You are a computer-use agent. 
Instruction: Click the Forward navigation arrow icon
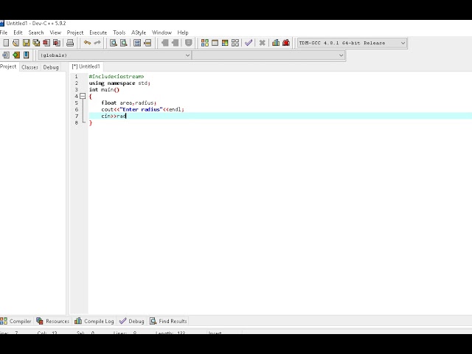pos(175,43)
